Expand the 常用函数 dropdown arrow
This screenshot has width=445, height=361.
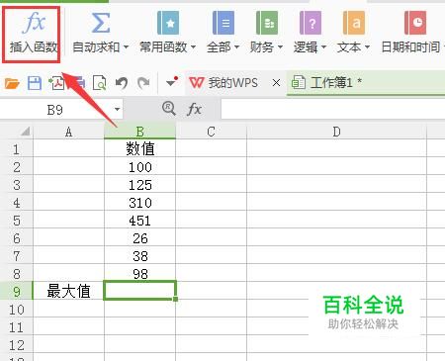pos(193,47)
